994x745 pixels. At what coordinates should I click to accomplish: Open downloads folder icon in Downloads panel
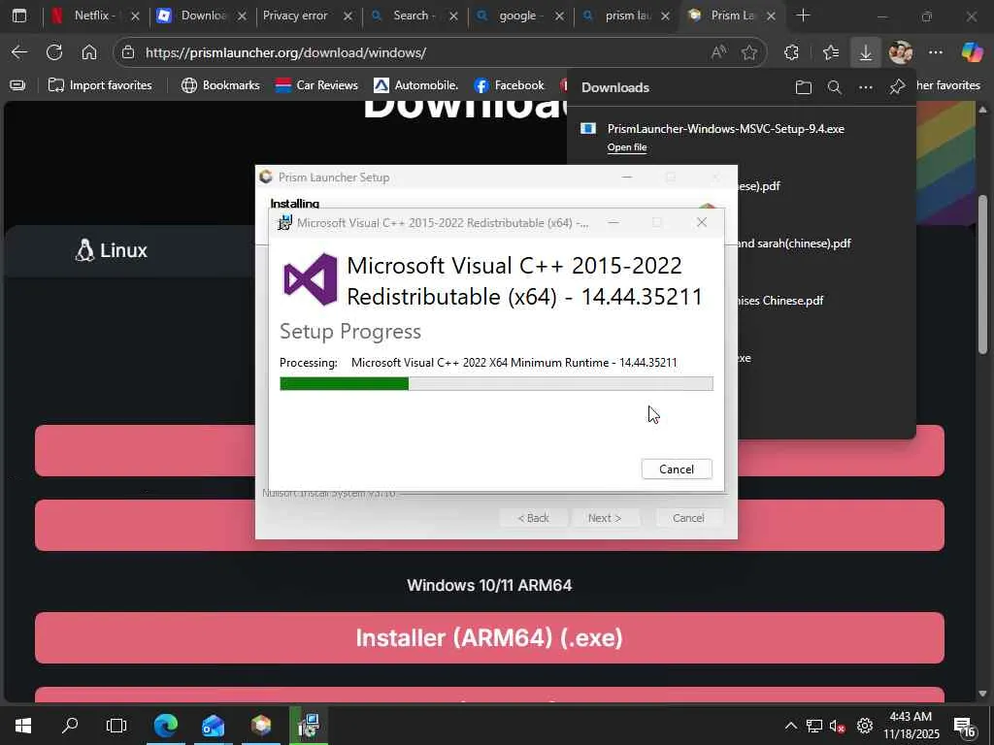point(803,87)
